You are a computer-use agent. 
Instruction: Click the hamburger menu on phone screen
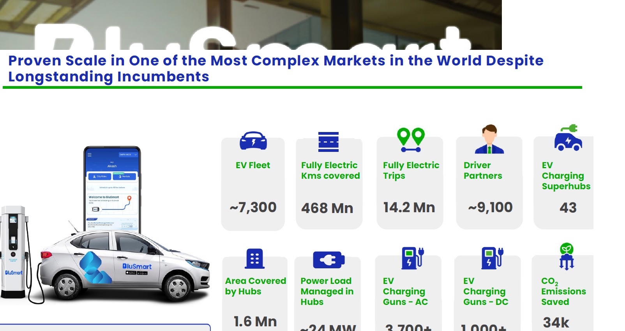(89, 155)
